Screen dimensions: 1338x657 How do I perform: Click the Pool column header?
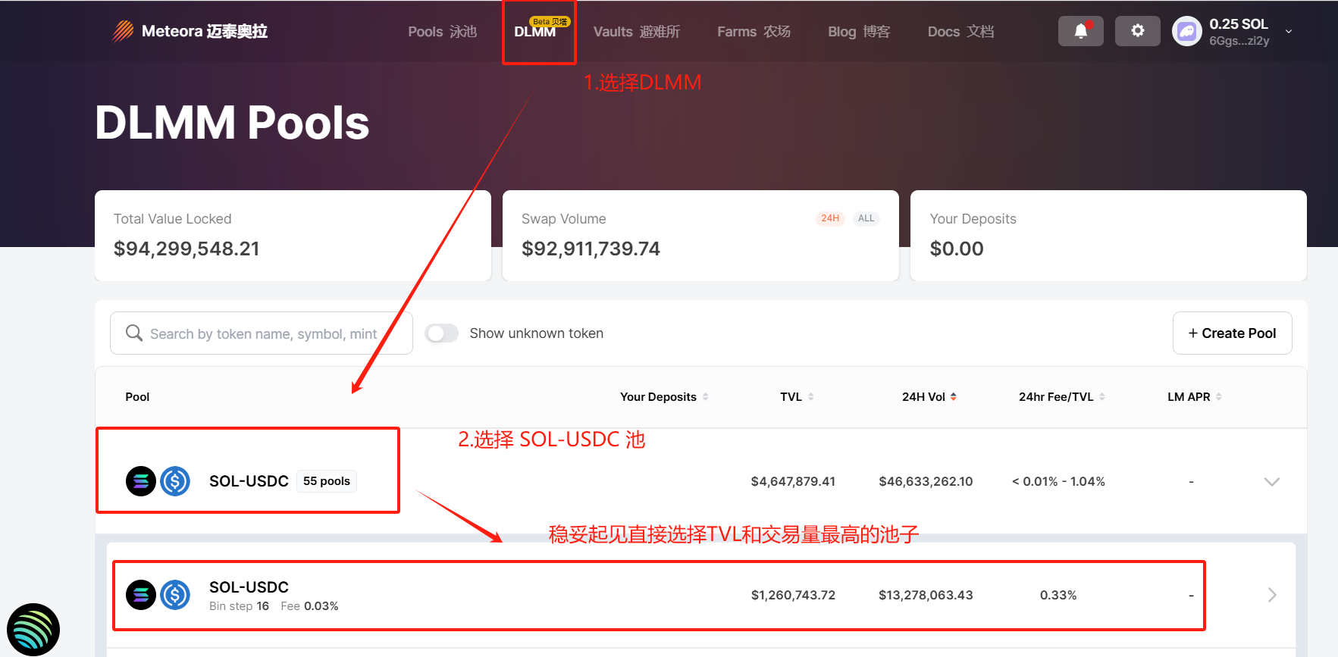(137, 396)
